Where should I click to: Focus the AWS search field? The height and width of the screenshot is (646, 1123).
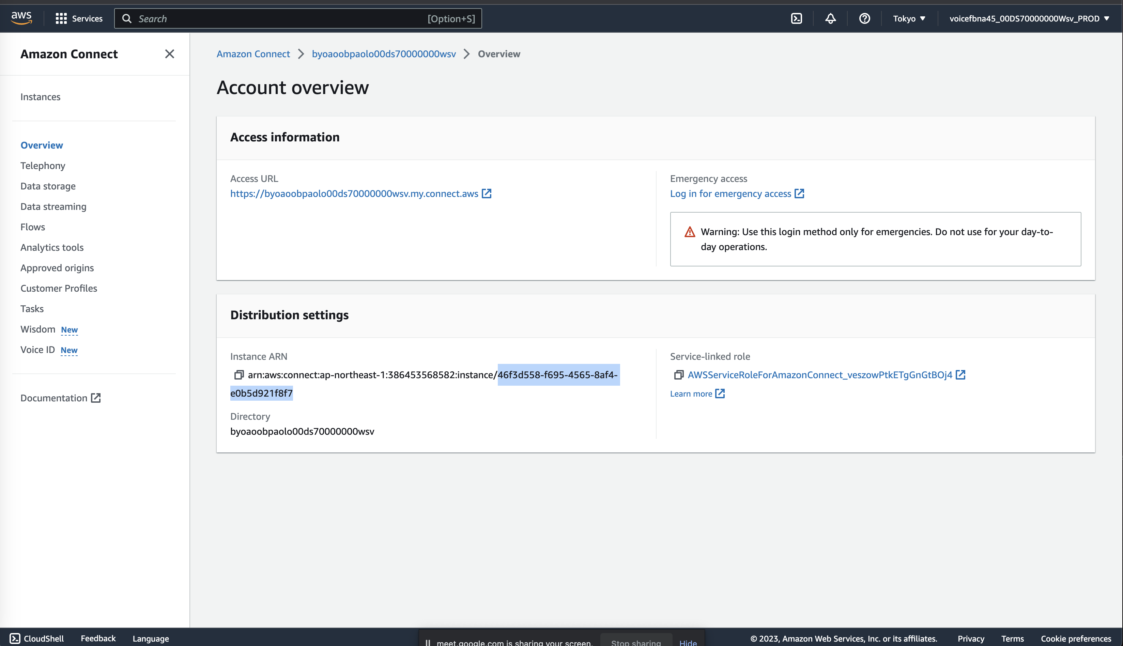(298, 19)
